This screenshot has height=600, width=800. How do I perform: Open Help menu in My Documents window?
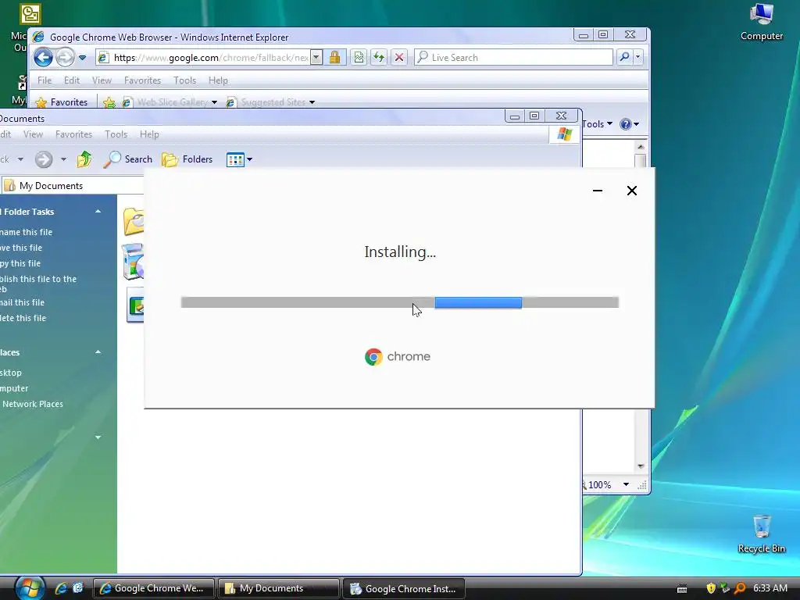click(149, 134)
